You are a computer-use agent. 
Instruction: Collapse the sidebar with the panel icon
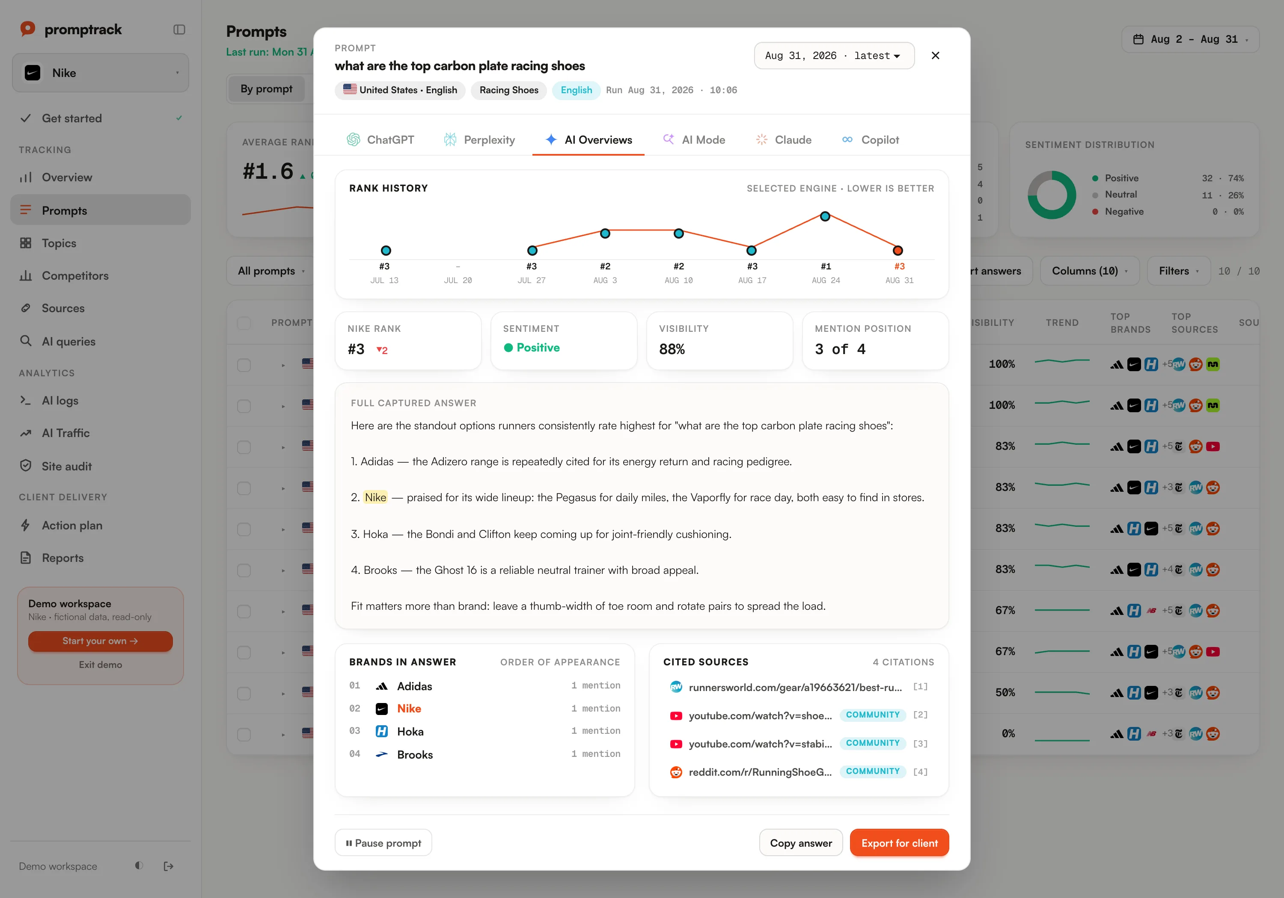click(179, 30)
